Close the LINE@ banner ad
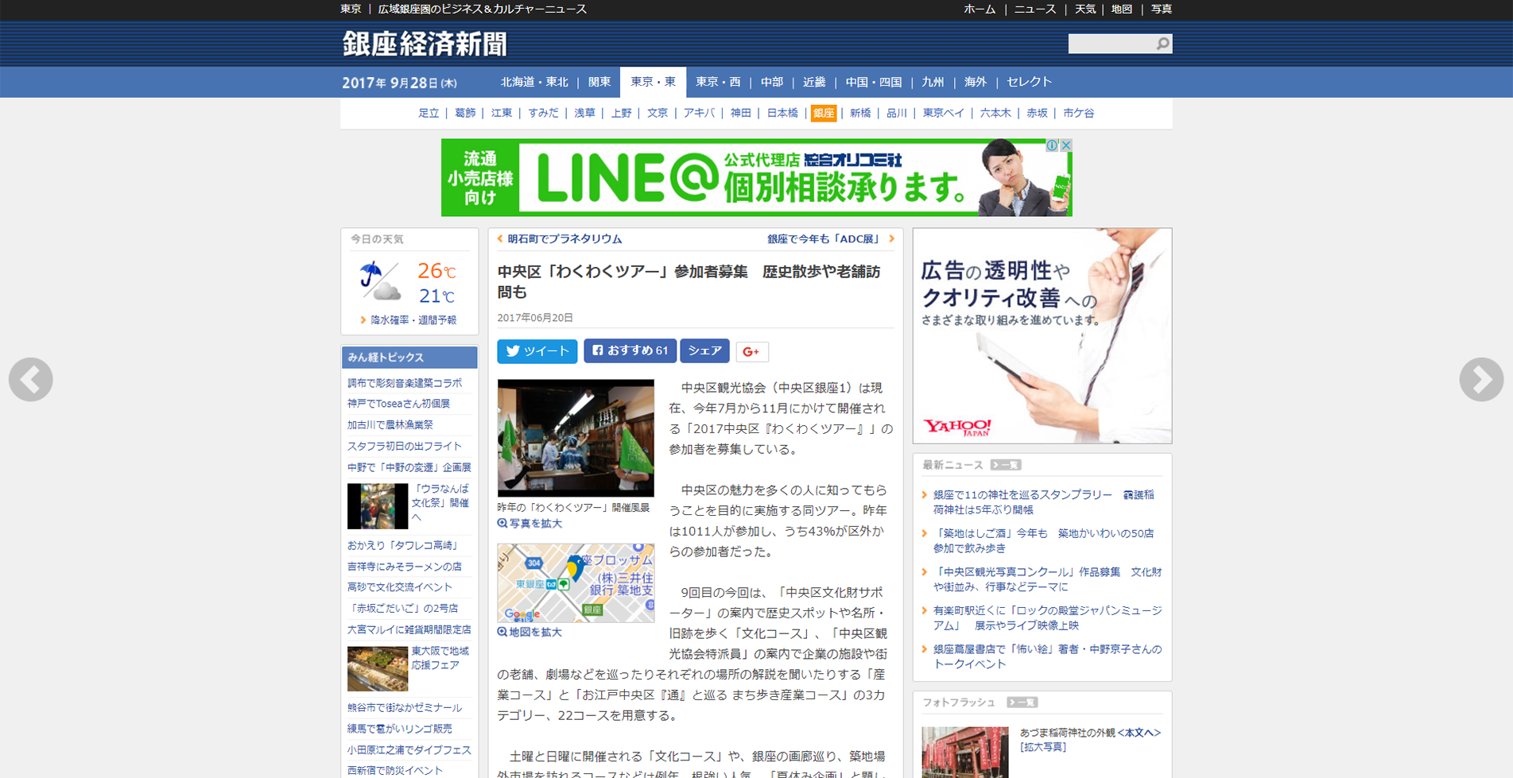 pyautogui.click(x=1066, y=145)
